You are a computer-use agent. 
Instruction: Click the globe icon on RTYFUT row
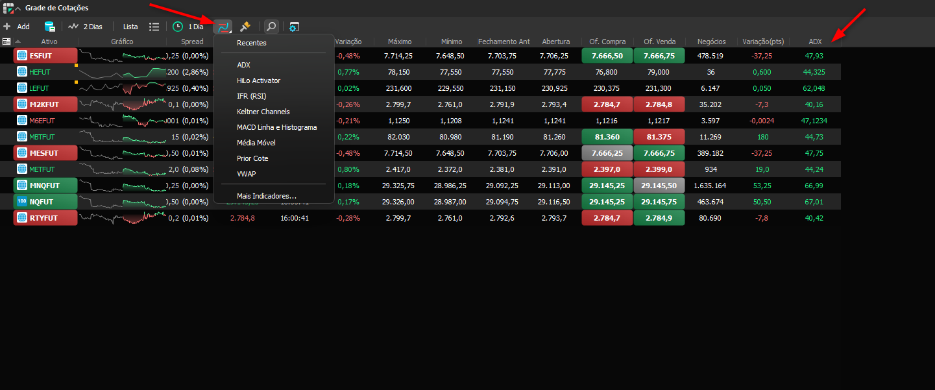[x=21, y=218]
